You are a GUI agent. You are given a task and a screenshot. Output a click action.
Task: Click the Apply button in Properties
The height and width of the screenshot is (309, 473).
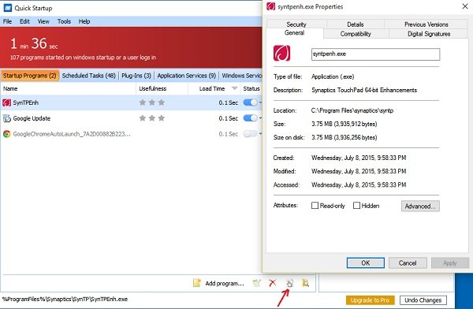click(450, 262)
